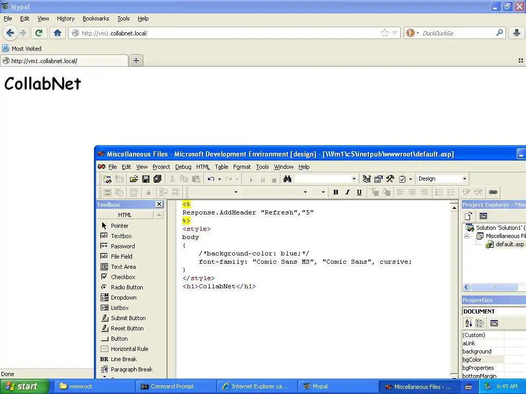Click Project Explorer horizontal scrollbar thumb
Screen dimensions: 526x394
click(494, 287)
